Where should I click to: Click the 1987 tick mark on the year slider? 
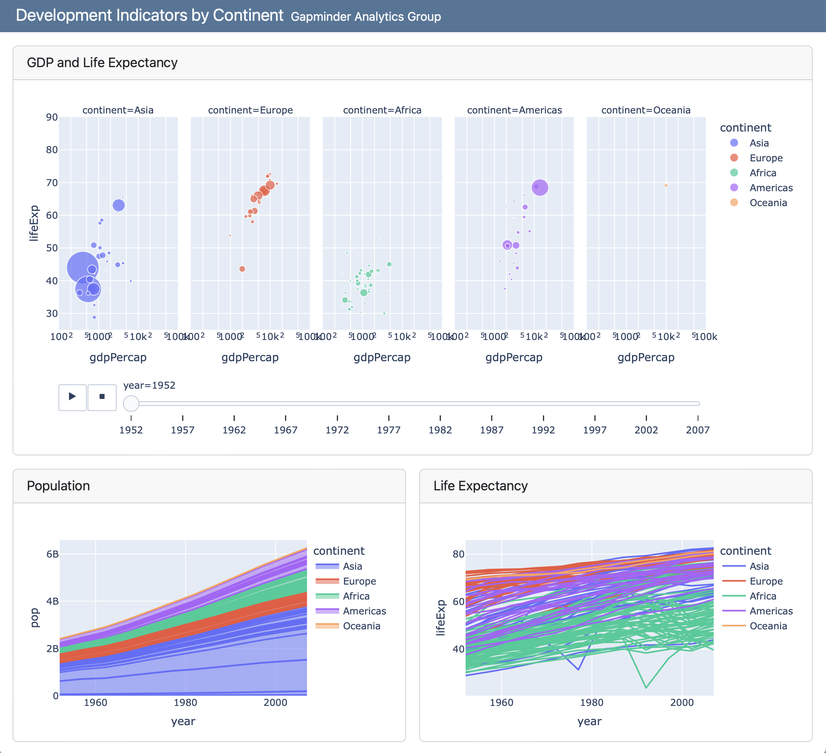point(492,418)
